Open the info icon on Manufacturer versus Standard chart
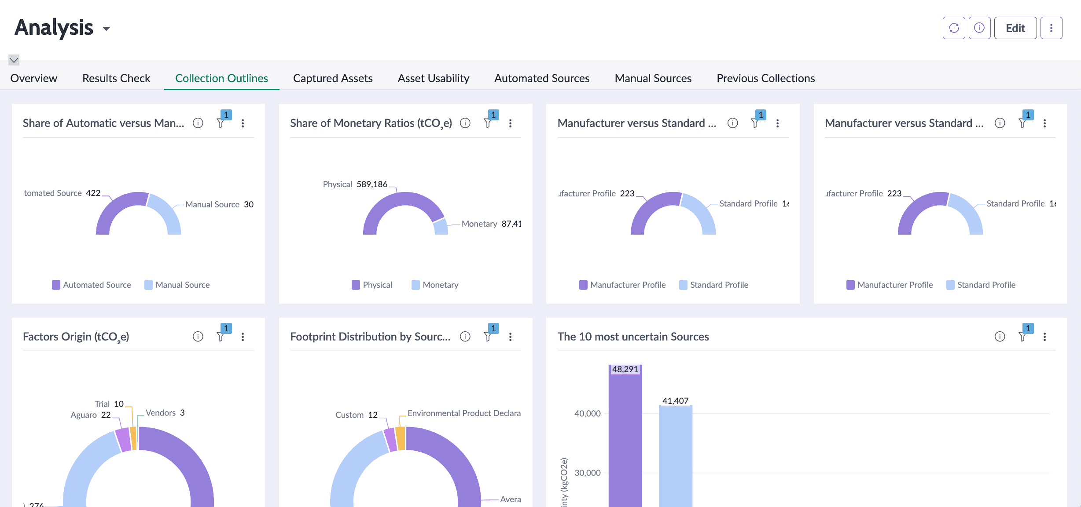Screen dimensions: 1081x507 click(732, 123)
